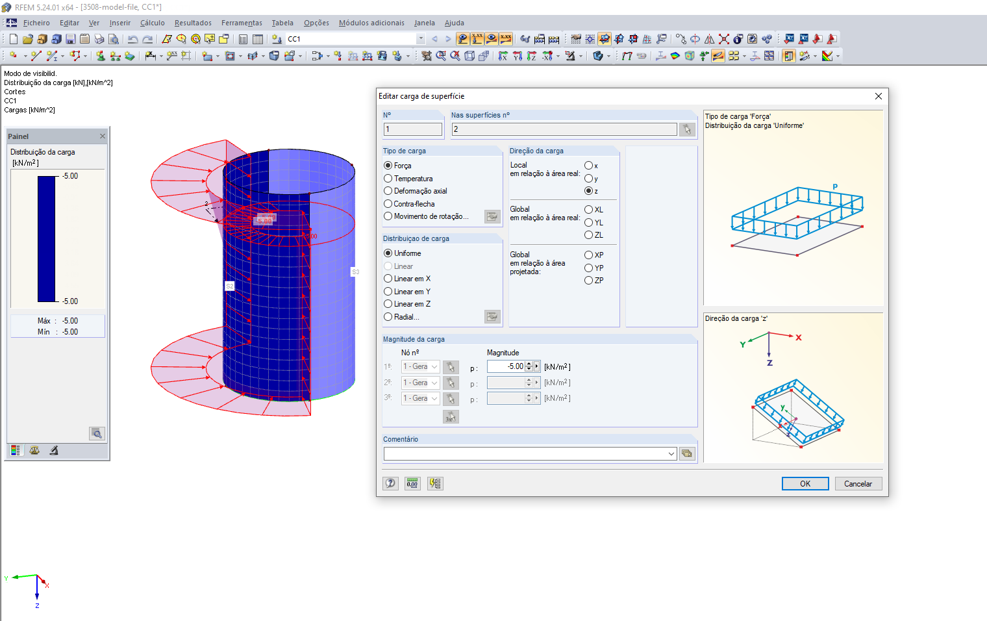Go to next load case arrow
987x621 pixels.
[x=448, y=39]
